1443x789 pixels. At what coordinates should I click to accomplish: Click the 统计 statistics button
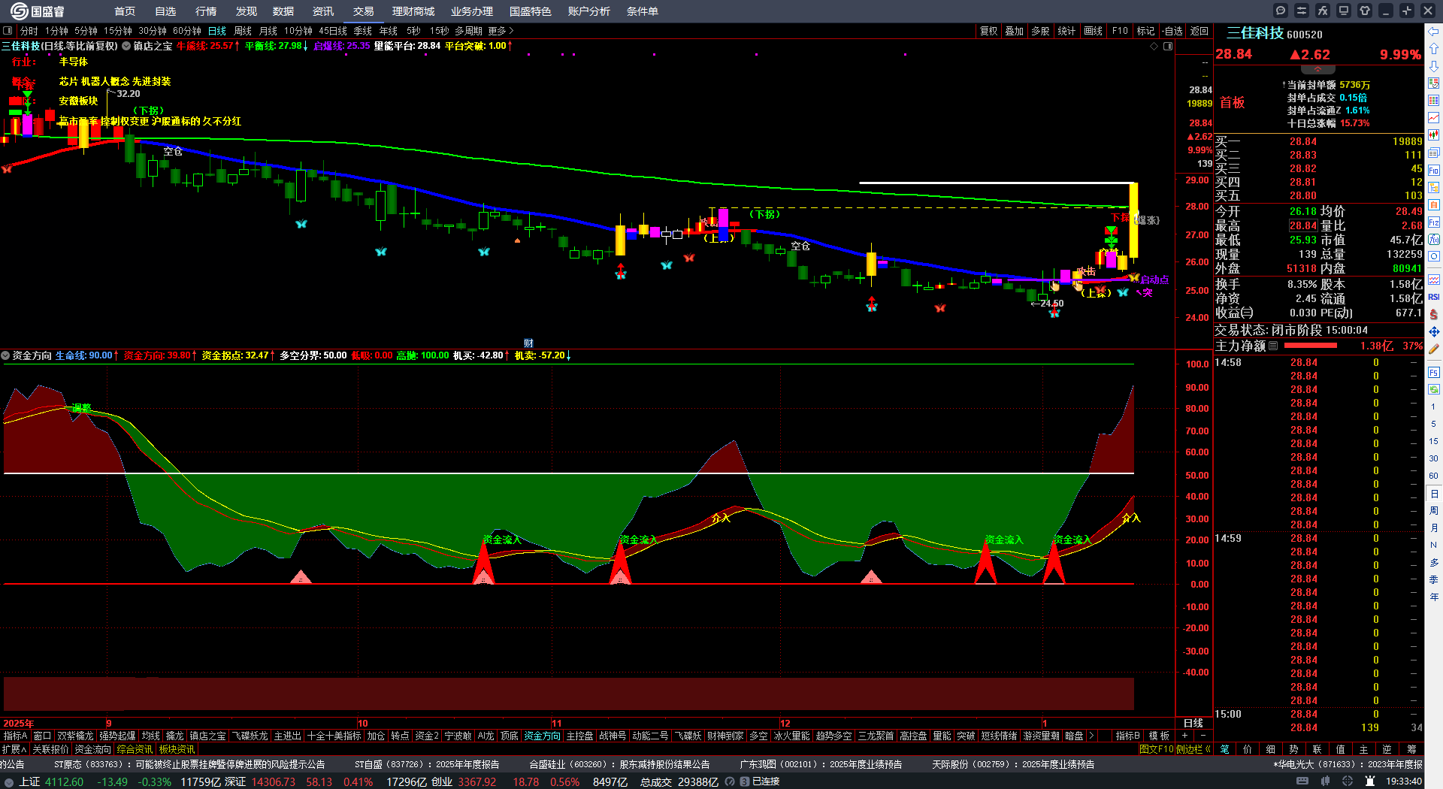tap(1066, 31)
